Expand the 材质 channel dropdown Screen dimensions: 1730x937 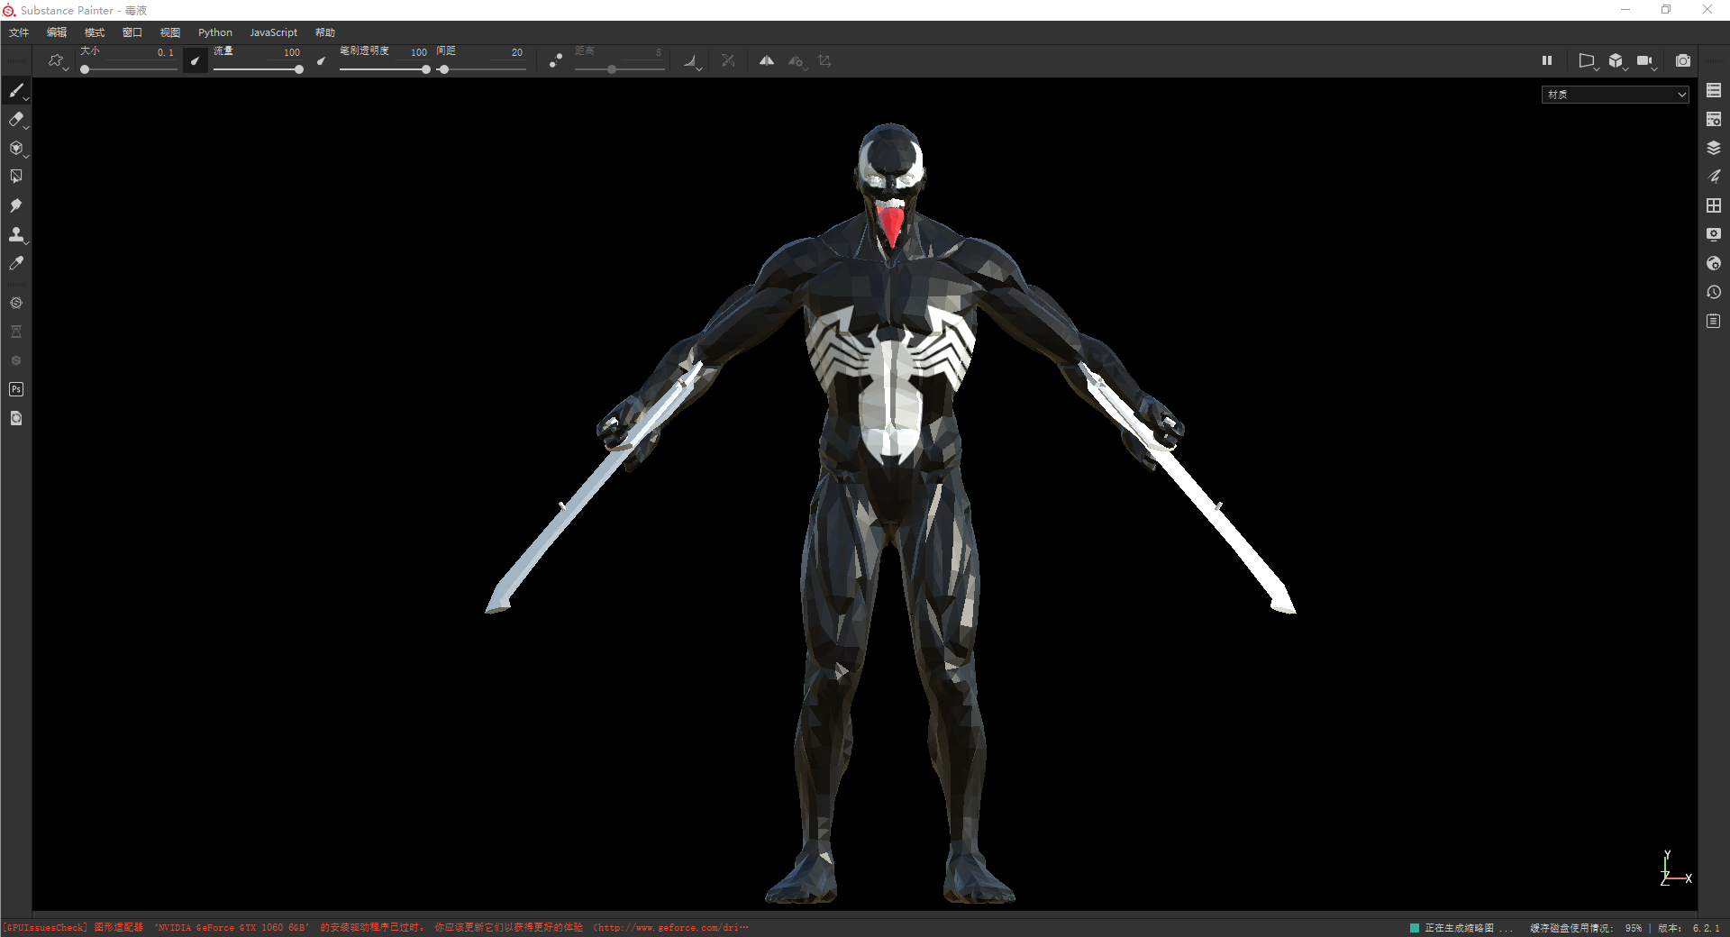click(1616, 94)
